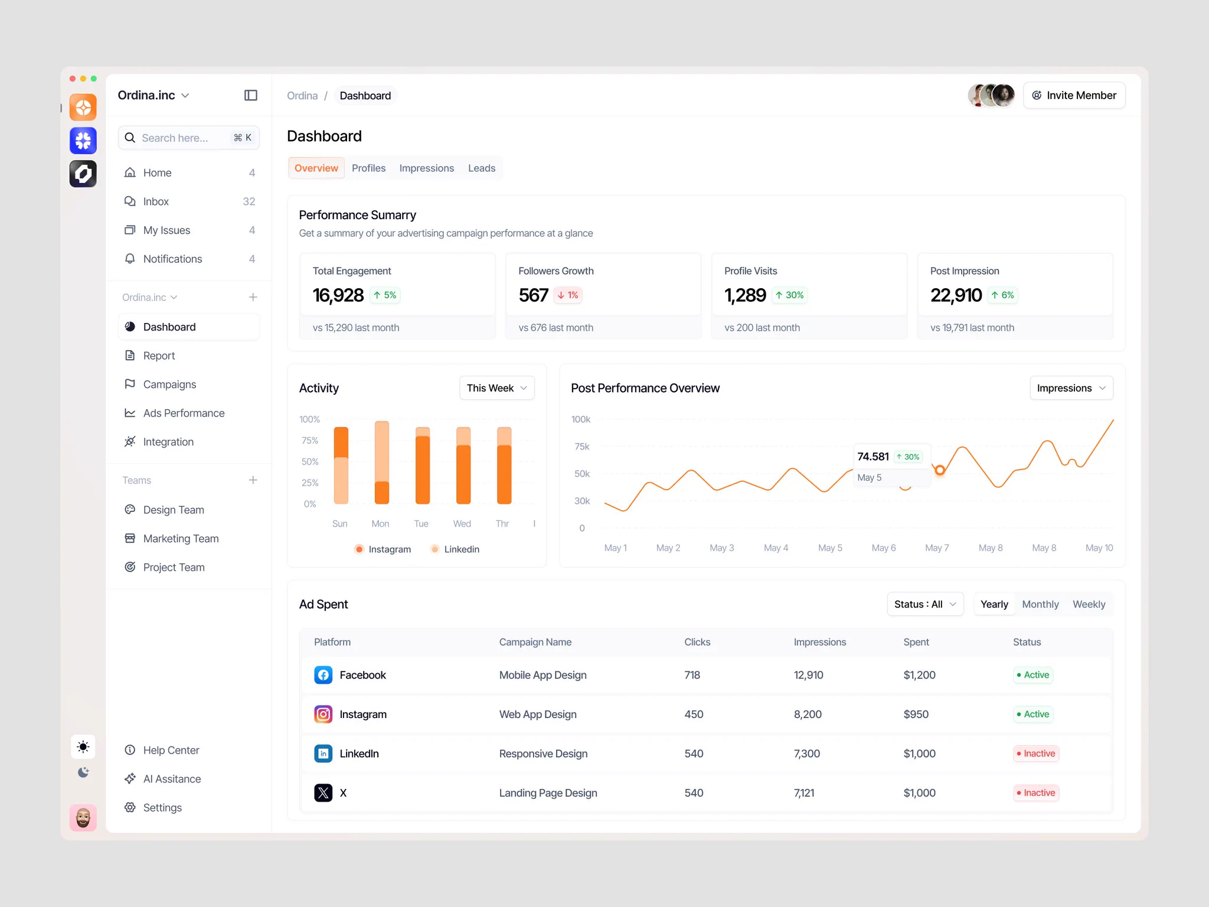Viewport: 1209px width, 907px height.
Task: Switch to the Impressions tab
Action: [x=426, y=168]
